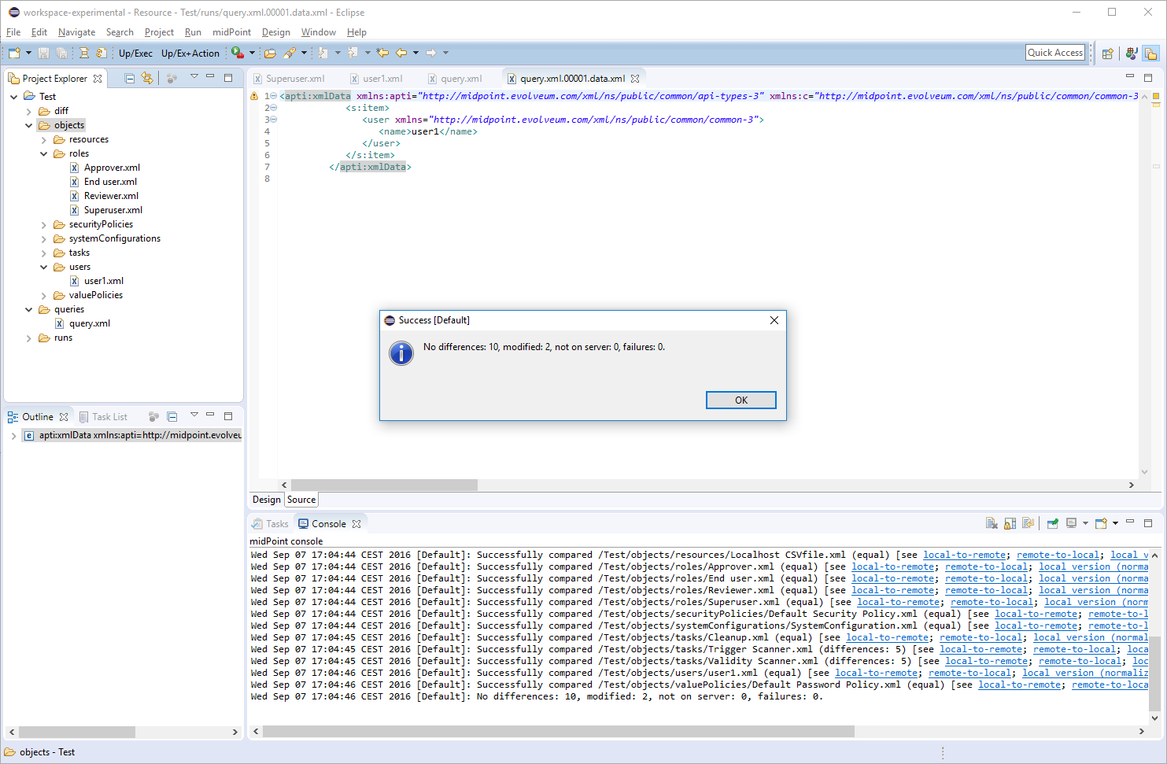
Task: Pin the midPoint console view
Action: pyautogui.click(x=1052, y=523)
